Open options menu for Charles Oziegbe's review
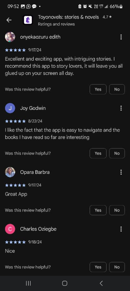The image size is (130, 291). [x=121, y=229]
